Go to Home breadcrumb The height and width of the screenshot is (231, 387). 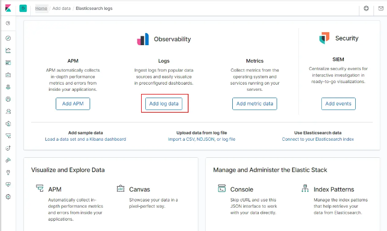coord(41,8)
